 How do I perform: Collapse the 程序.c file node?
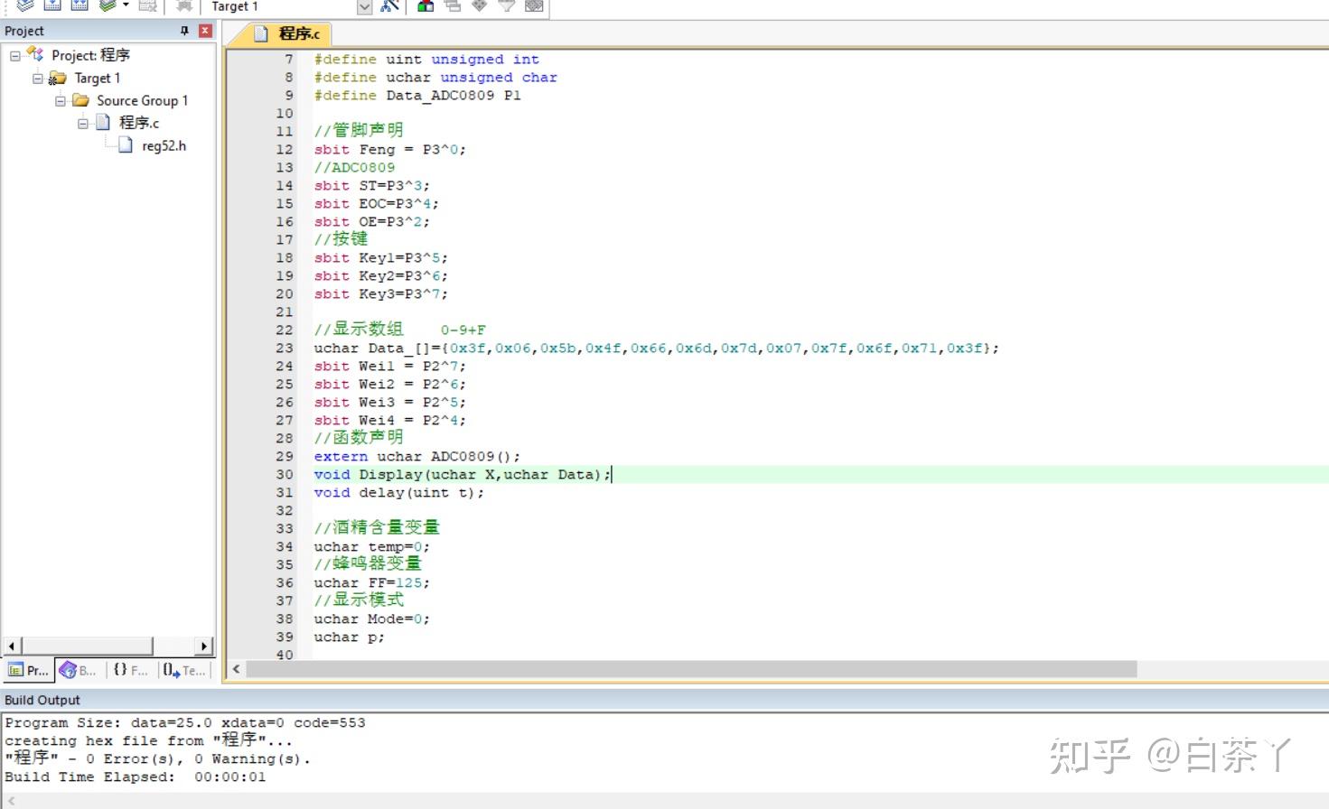pos(83,124)
